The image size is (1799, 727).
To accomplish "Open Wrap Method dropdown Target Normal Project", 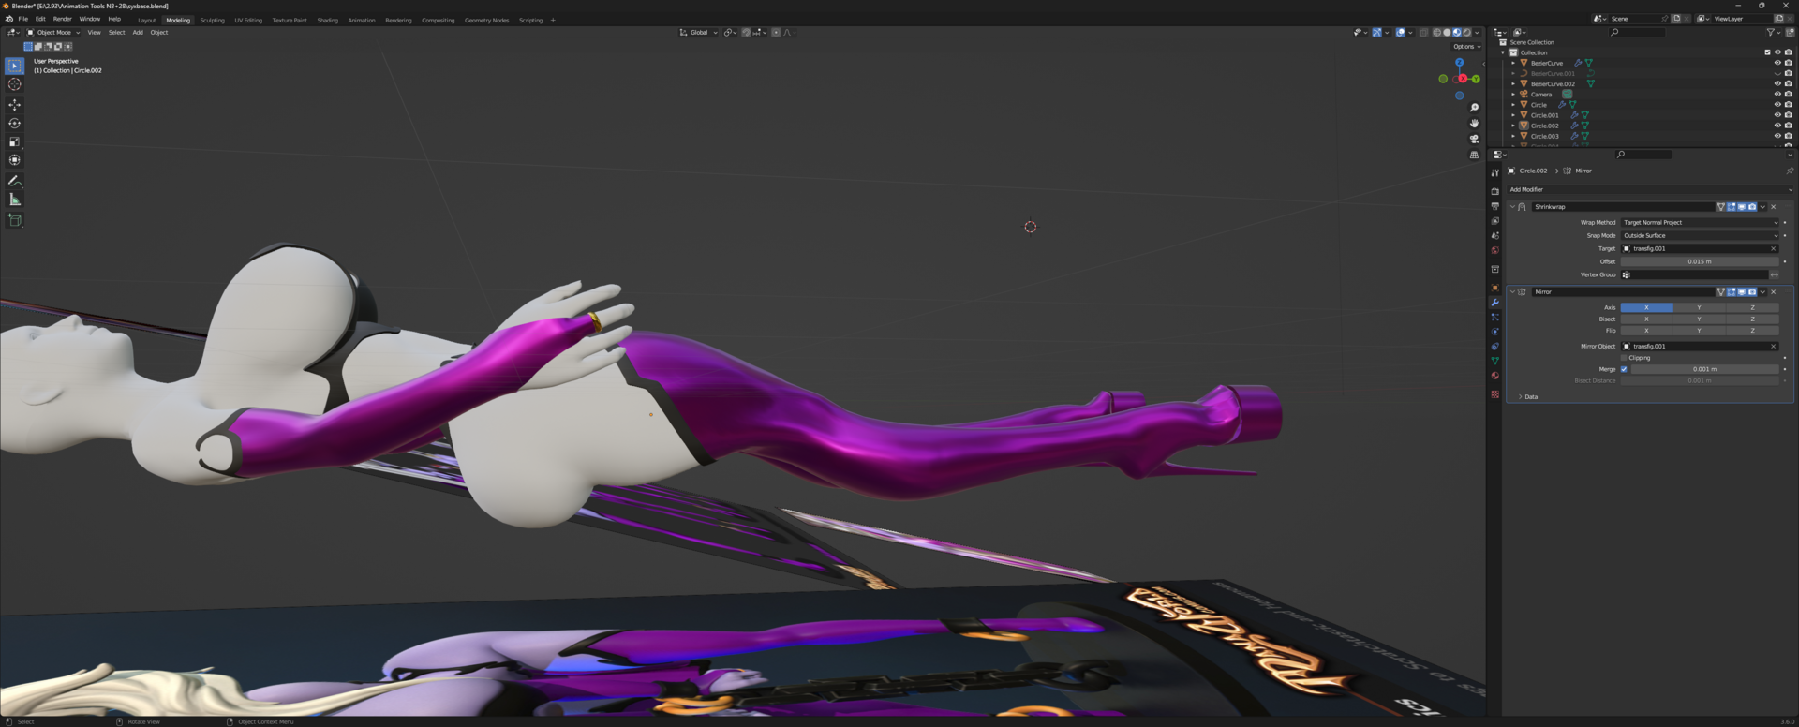I will pyautogui.click(x=1700, y=222).
